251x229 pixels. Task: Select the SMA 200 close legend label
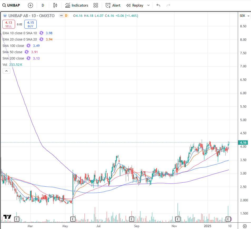point(13,58)
